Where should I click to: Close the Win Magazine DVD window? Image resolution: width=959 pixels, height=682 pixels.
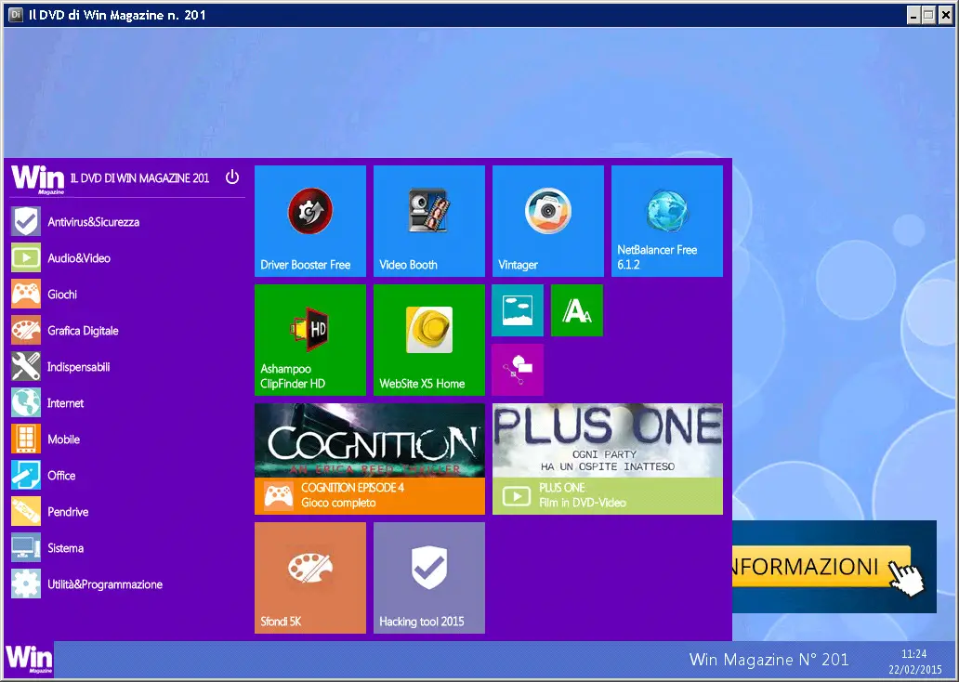pyautogui.click(x=946, y=15)
